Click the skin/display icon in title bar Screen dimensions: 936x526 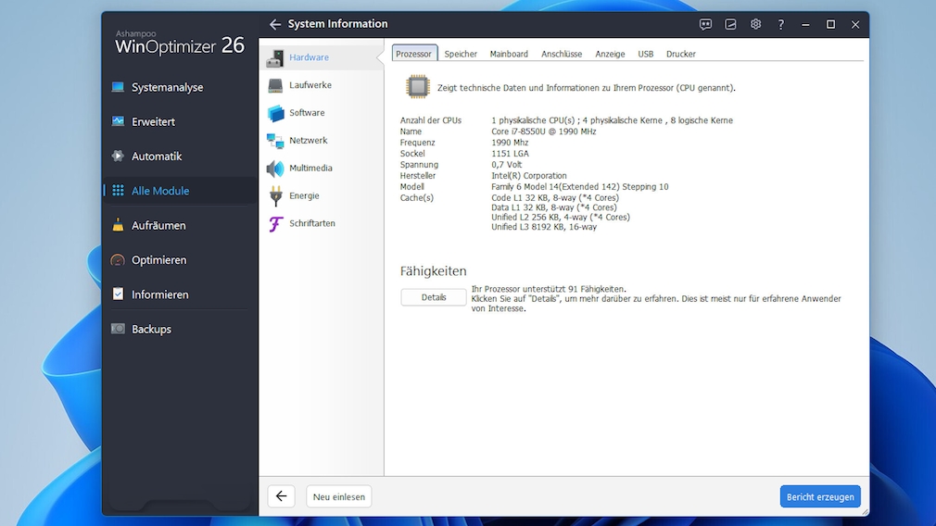click(730, 24)
